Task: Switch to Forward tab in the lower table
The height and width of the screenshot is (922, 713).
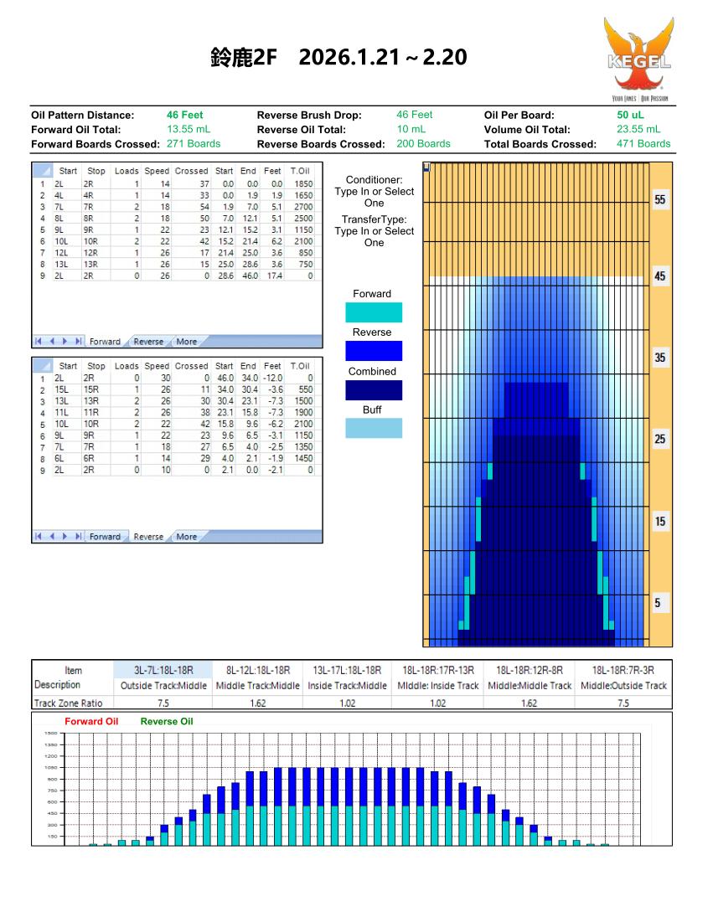Action: point(105,537)
